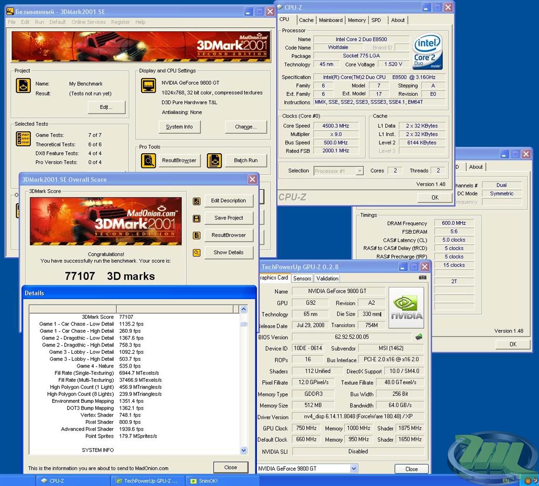
Task: Click the icon beside Edit Description
Action: [x=196, y=201]
